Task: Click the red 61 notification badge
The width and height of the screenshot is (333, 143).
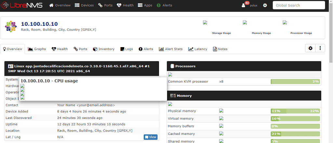Action: point(247,3)
